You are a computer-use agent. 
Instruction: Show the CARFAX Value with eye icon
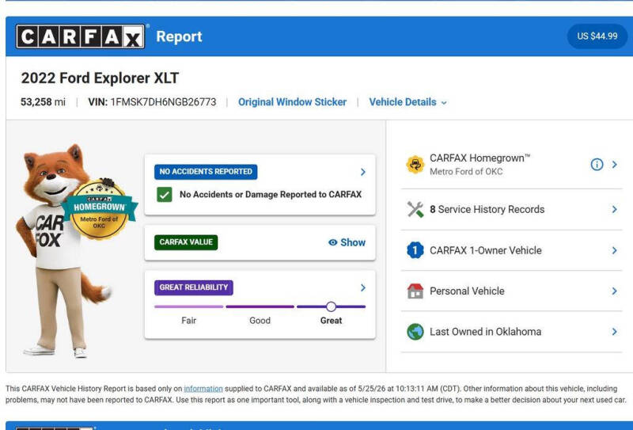tap(347, 242)
